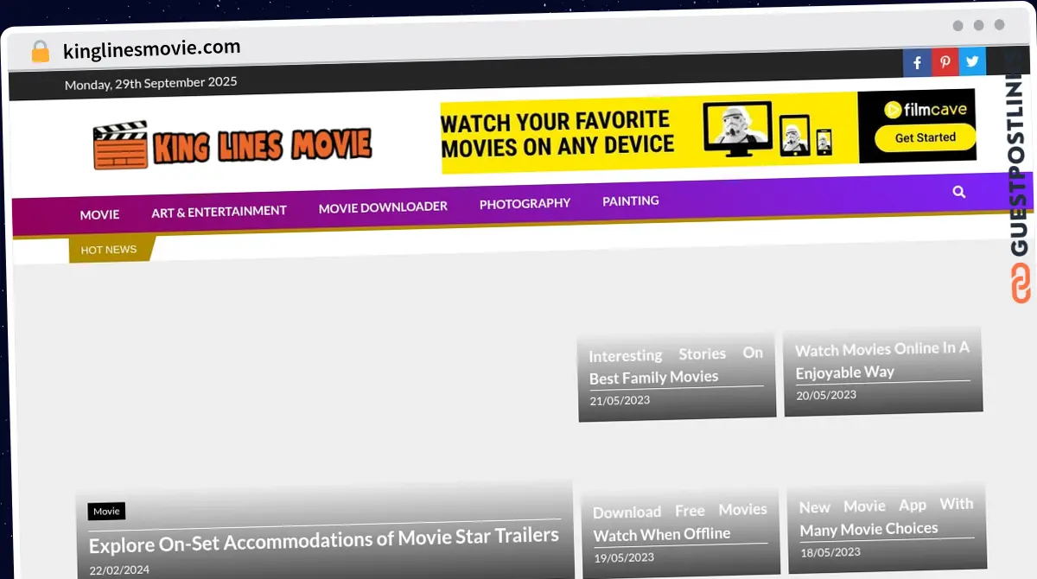Open 'Interesting Stories On Best Family Movies' article

click(676, 366)
